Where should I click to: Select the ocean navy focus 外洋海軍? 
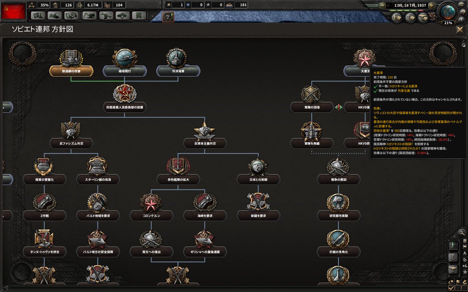click(x=178, y=71)
